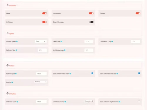
Task: Click the Unfollow Source label
Action: (x=59, y=102)
